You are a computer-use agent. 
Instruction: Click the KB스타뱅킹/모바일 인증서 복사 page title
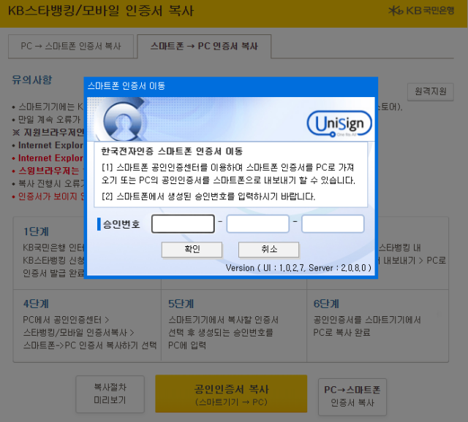click(x=101, y=11)
